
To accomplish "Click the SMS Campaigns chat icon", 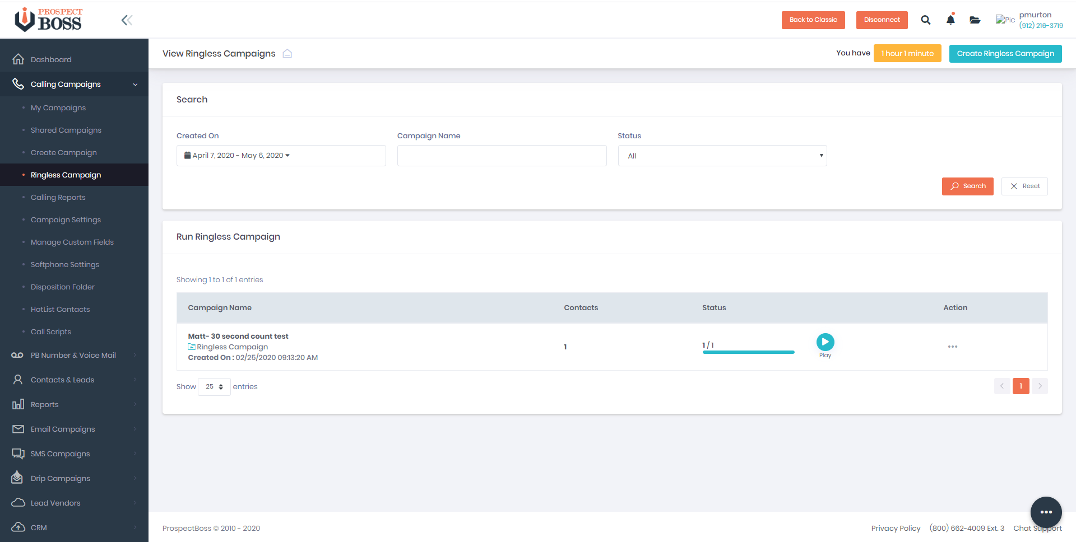I will point(18,454).
